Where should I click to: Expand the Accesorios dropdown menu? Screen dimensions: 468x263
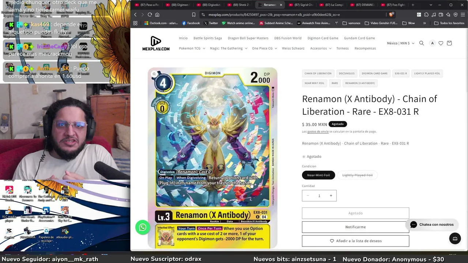point(321,48)
